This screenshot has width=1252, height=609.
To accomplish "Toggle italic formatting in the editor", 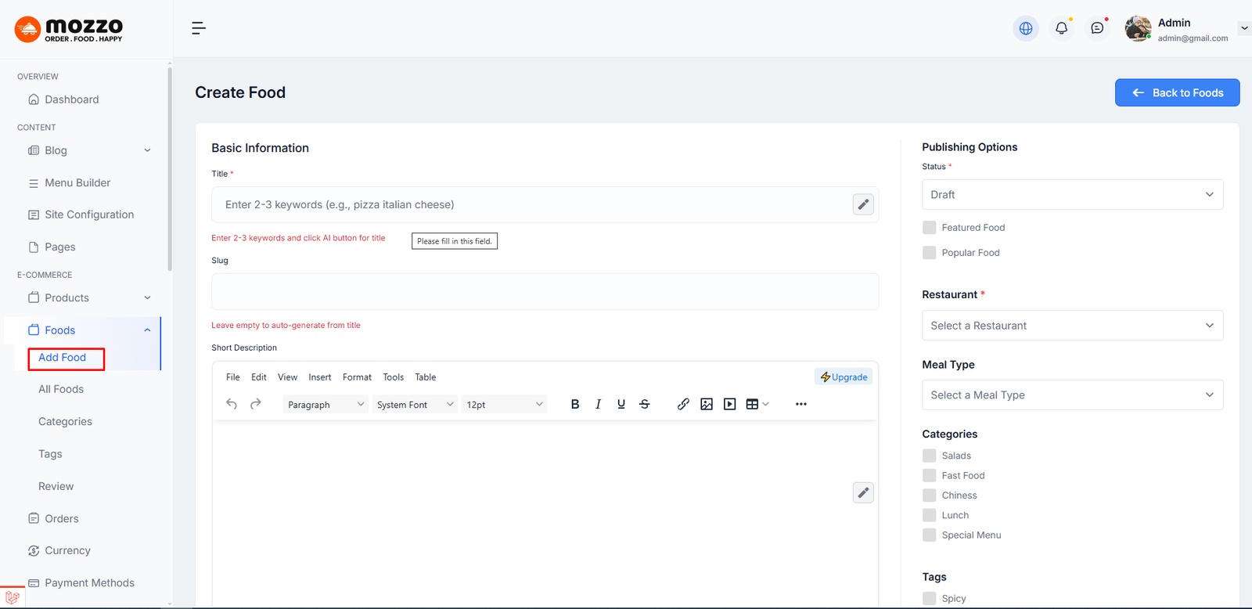I will click(598, 405).
